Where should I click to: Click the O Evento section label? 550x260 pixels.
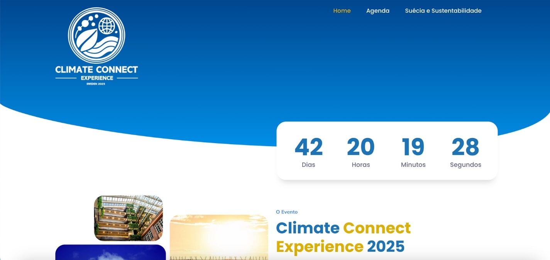click(287, 212)
